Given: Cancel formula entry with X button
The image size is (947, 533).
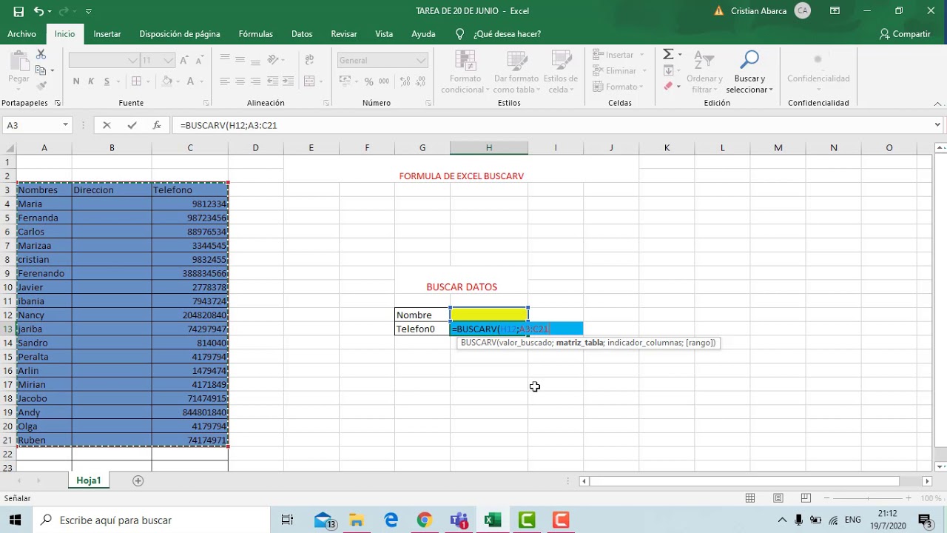Looking at the screenshot, I should pos(107,126).
